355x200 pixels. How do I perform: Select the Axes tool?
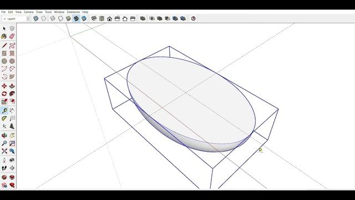pyautogui.click(x=4, y=126)
